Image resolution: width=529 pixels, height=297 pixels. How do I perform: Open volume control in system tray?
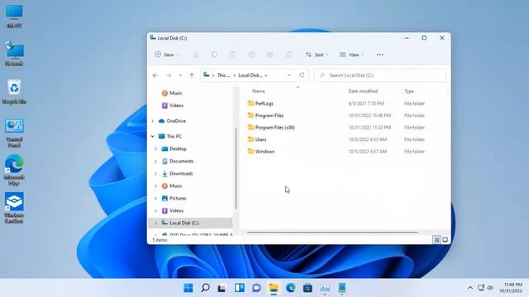tap(490, 288)
